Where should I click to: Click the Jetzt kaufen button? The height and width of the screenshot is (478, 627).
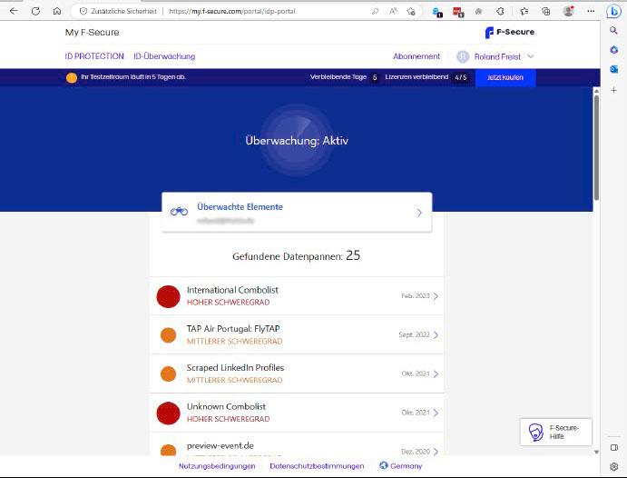point(505,77)
